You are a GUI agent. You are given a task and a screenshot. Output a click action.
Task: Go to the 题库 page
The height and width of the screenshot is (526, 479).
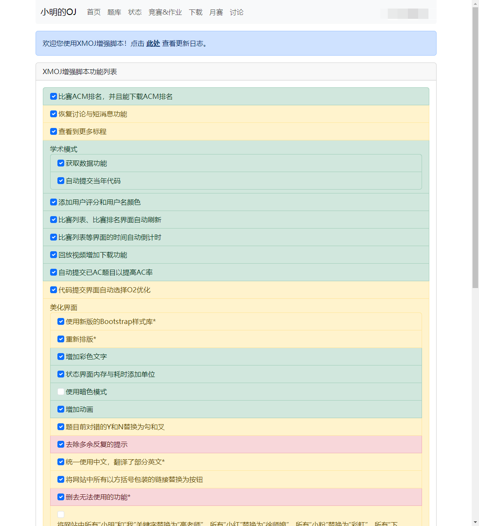click(114, 12)
